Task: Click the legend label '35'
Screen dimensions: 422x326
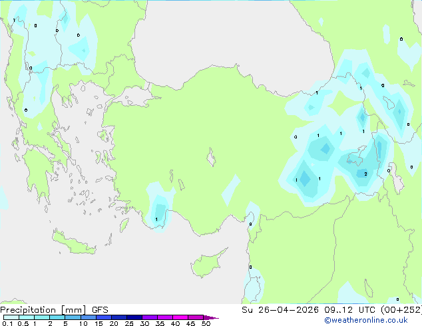Action: 160,323
